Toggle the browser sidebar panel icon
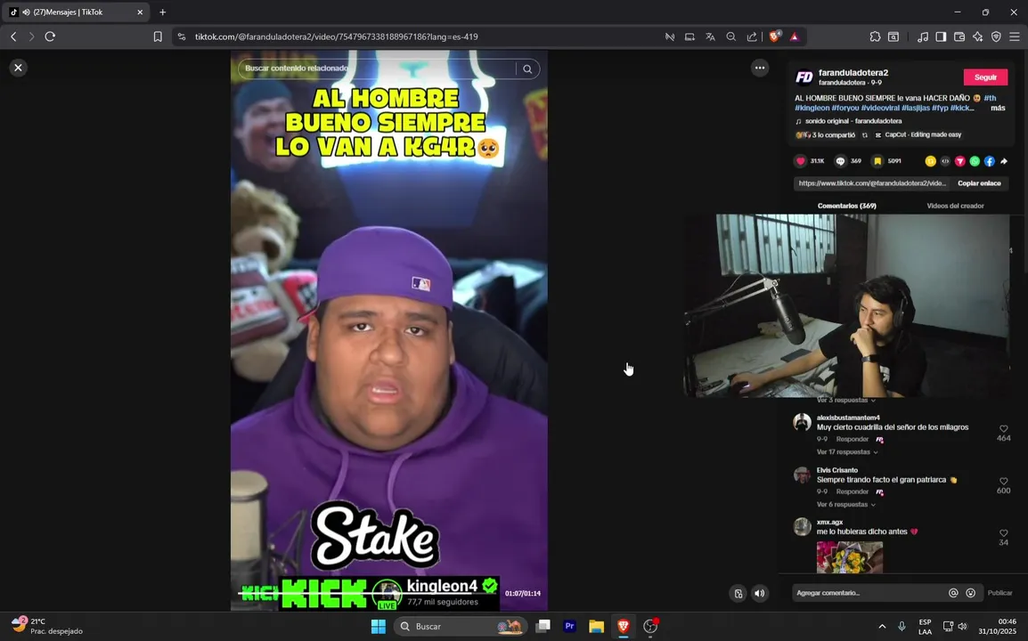Image resolution: width=1028 pixels, height=641 pixels. pos(941,37)
